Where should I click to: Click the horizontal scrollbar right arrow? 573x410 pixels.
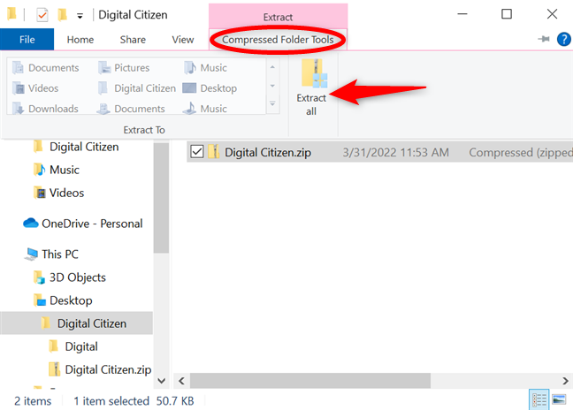(565, 381)
